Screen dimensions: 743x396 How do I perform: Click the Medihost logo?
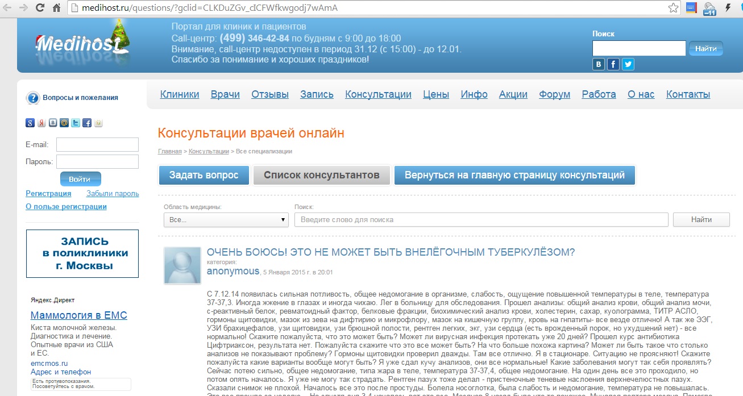(82, 43)
